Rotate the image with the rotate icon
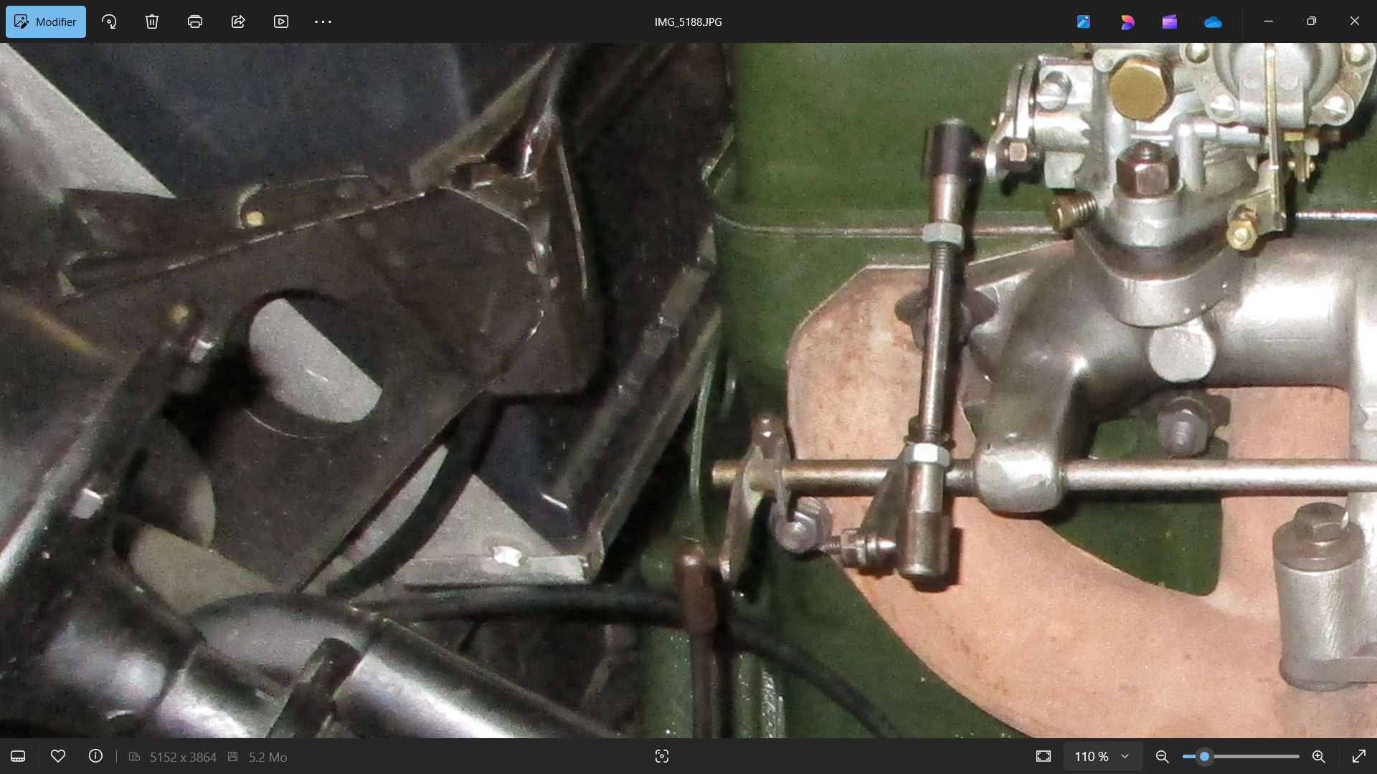1377x774 pixels. coord(109,21)
